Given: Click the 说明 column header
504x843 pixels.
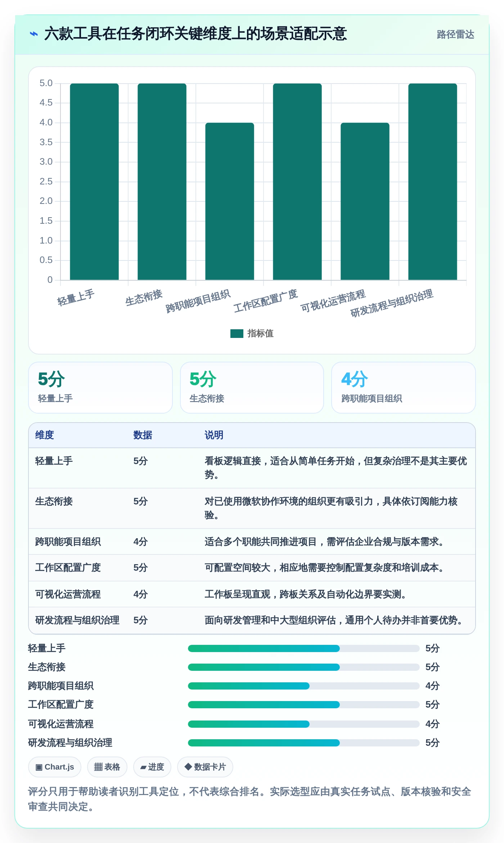Looking at the screenshot, I should [214, 435].
